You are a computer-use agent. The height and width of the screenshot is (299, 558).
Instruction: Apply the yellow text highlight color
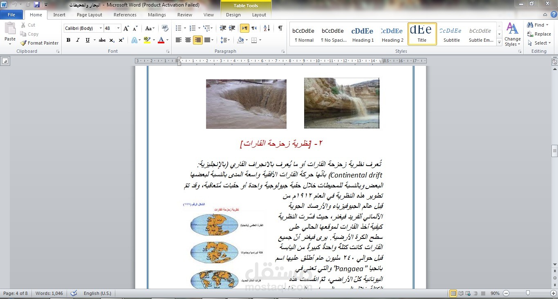[146, 40]
